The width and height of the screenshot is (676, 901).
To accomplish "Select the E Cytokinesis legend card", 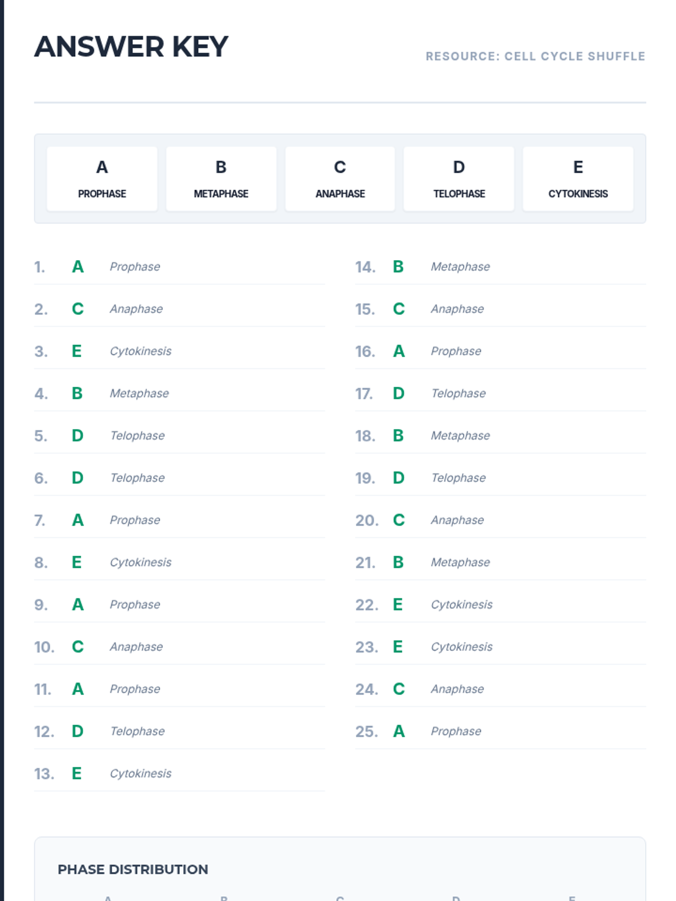I will coord(578,179).
